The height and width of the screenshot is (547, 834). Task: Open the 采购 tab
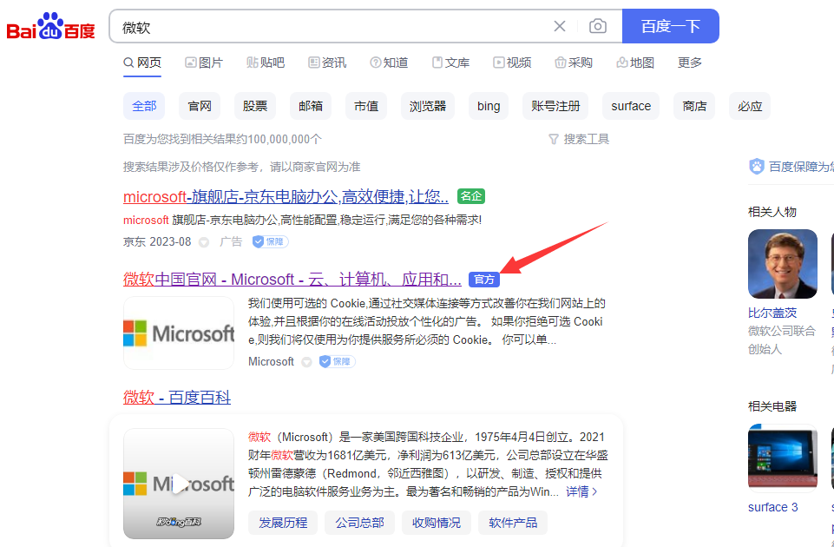coord(574,63)
